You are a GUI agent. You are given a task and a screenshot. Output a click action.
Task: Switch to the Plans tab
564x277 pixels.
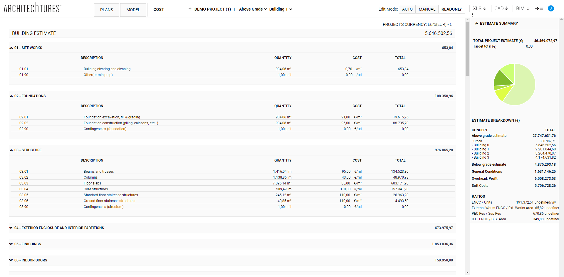(106, 10)
